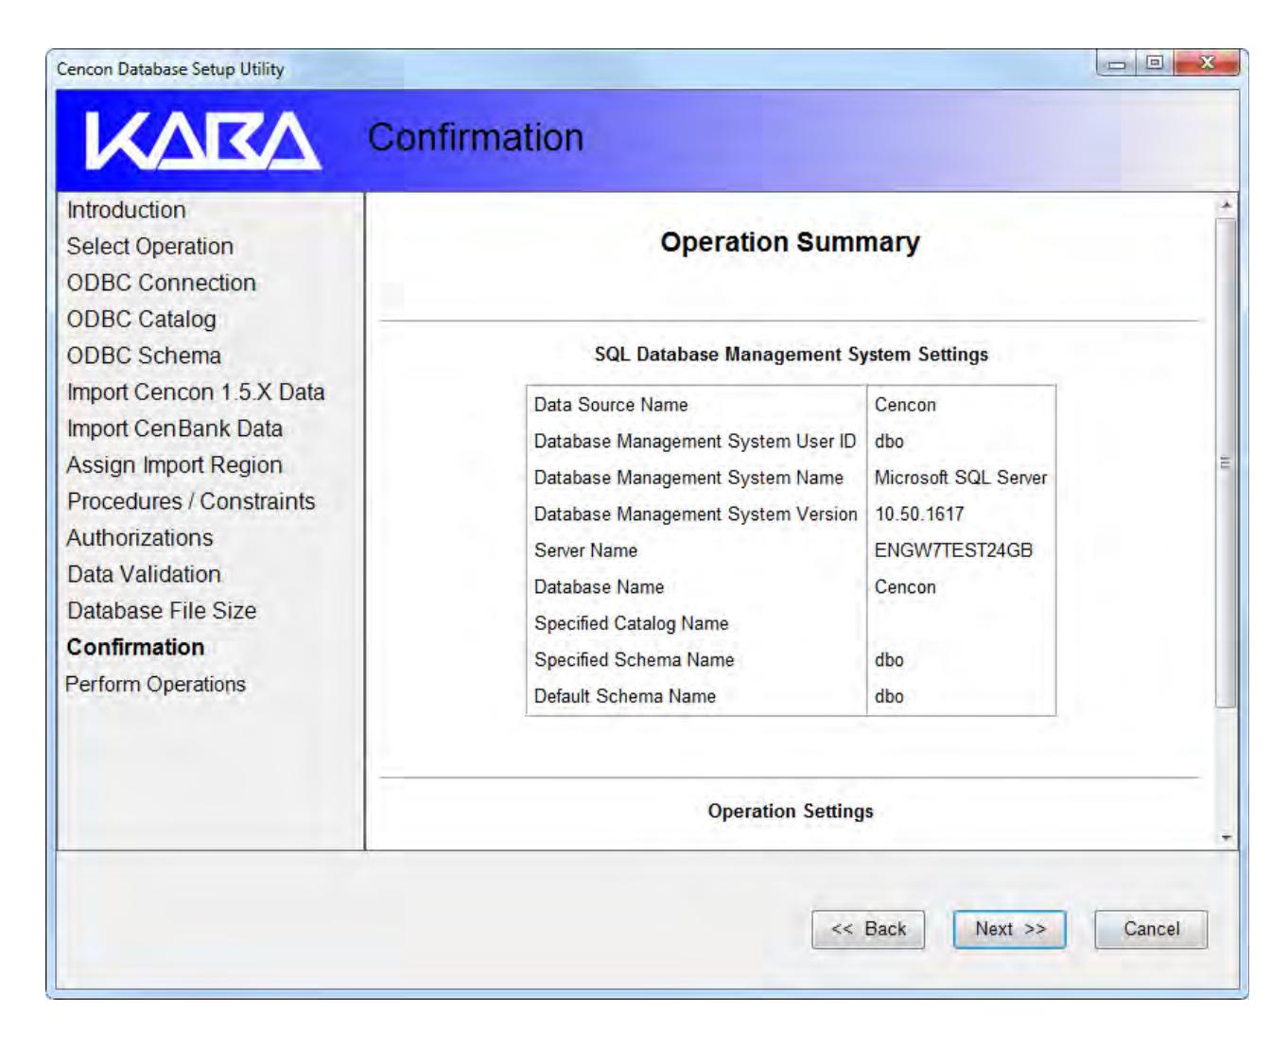The image size is (1288, 1047).
Task: Go back with the << Back button
Action: click(868, 929)
